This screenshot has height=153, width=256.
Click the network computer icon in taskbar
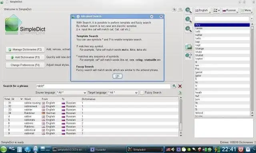36,149
